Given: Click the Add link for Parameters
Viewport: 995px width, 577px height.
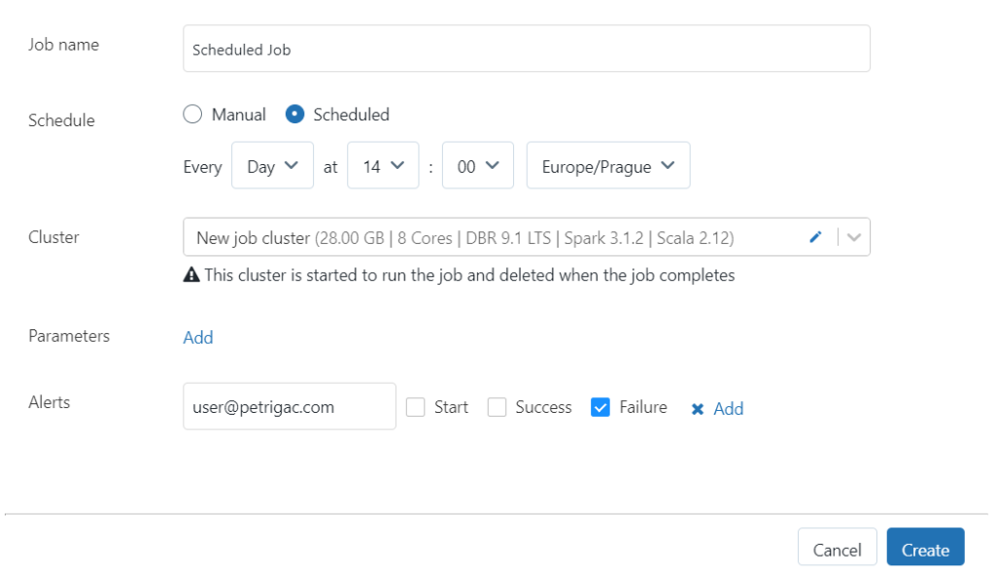Looking at the screenshot, I should (198, 337).
